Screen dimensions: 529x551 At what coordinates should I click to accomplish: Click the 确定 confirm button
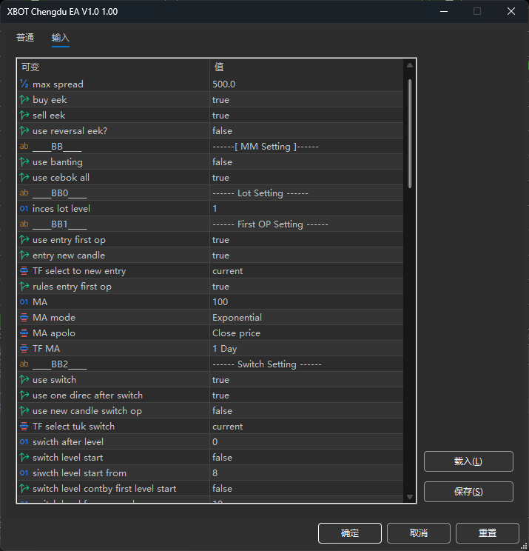click(x=349, y=533)
